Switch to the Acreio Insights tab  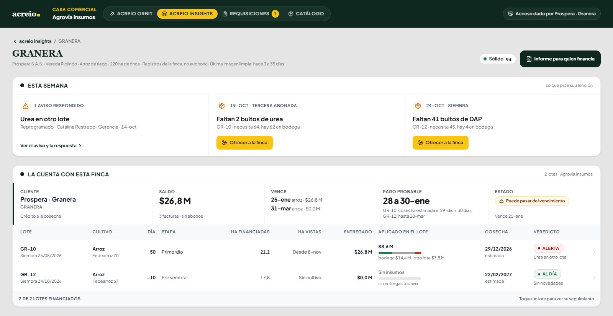(187, 14)
